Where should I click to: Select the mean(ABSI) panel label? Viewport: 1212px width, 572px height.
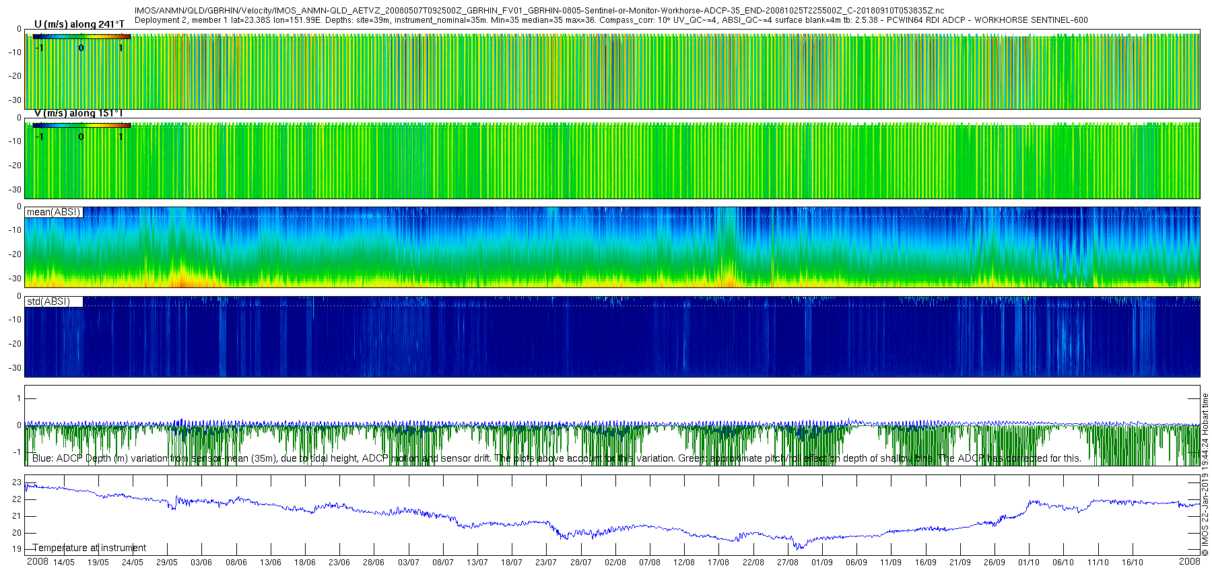coord(54,212)
